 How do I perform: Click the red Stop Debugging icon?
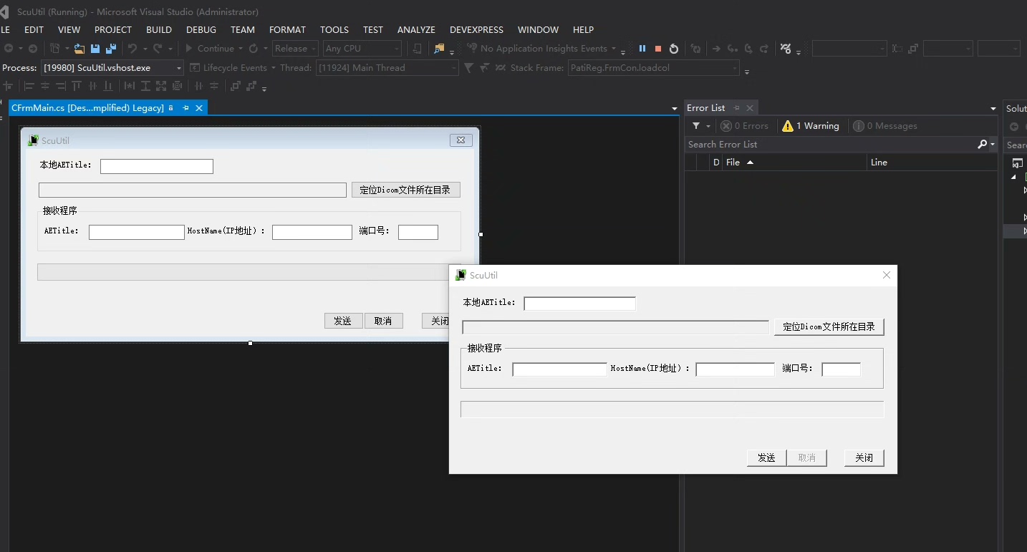658,49
